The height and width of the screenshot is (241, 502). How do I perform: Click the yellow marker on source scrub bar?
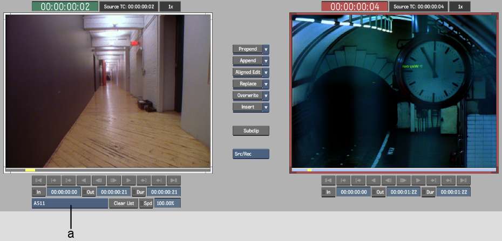point(30,170)
